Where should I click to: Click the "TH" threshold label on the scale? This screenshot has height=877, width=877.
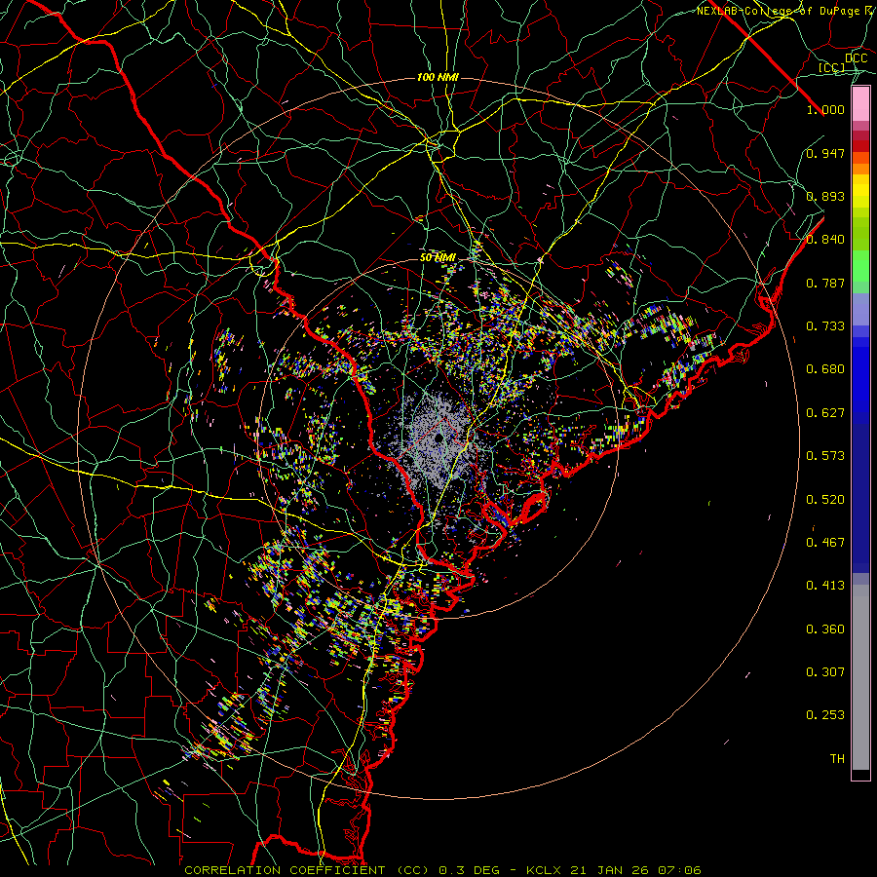click(x=837, y=759)
